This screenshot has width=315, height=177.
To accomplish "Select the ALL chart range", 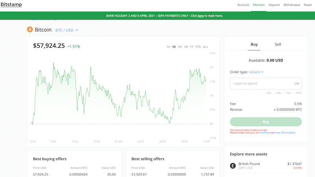I will (206, 47).
